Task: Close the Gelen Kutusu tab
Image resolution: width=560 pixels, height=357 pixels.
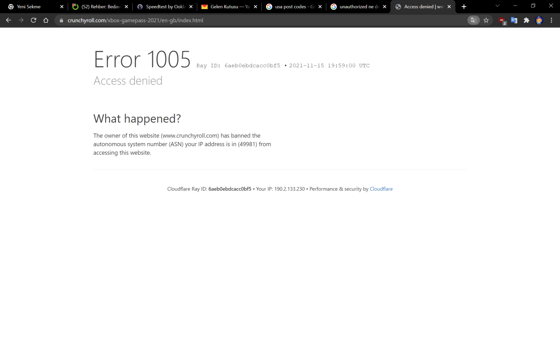Action: coord(255,7)
